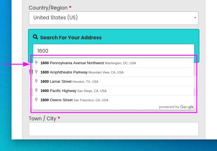The width and height of the screenshot is (217, 151).
Task: Choose the 1600 Owens Street San Francisco suggestion
Action: (x=113, y=100)
